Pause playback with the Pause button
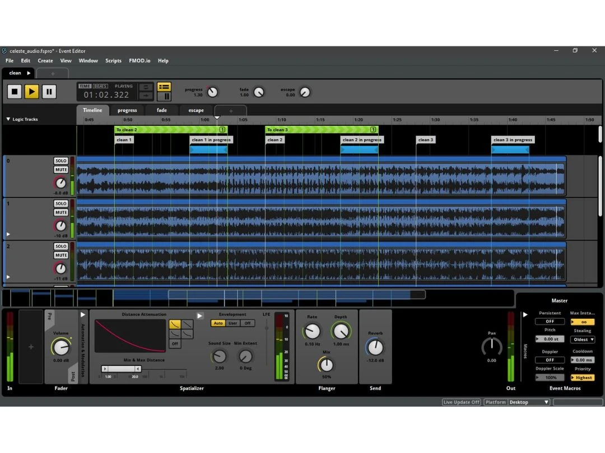605x453 pixels. 49,91
